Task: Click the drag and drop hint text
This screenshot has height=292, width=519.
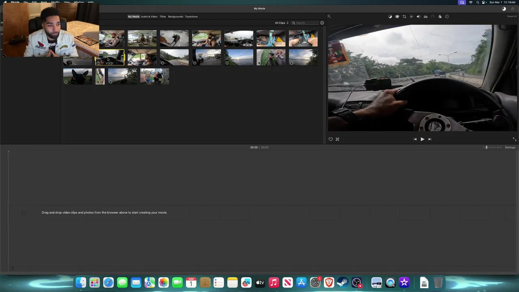Action: 104,213
